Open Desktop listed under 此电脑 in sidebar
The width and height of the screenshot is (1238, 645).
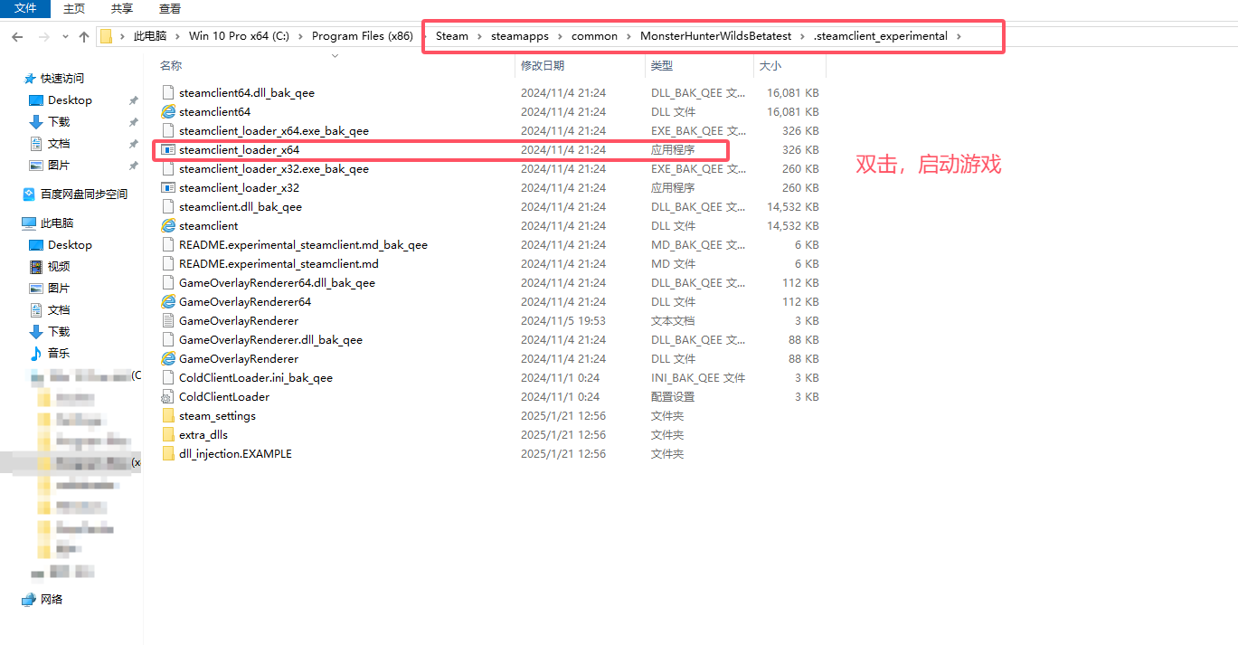(70, 245)
